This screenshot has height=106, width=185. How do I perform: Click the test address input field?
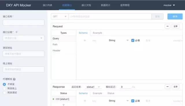pos(23,54)
